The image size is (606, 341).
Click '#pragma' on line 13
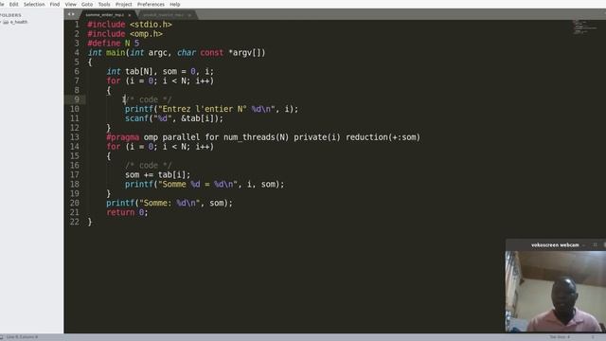(x=122, y=136)
